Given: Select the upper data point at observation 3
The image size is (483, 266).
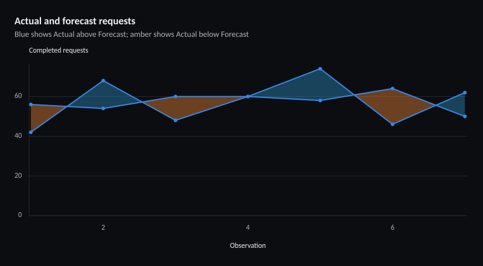Looking at the screenshot, I should [176, 97].
